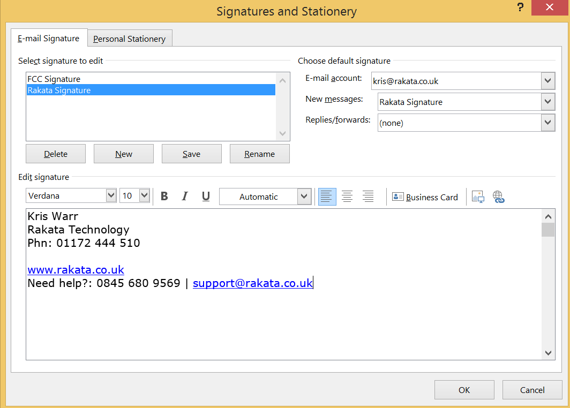Align signature text left
This screenshot has width=570, height=408.
point(327,197)
